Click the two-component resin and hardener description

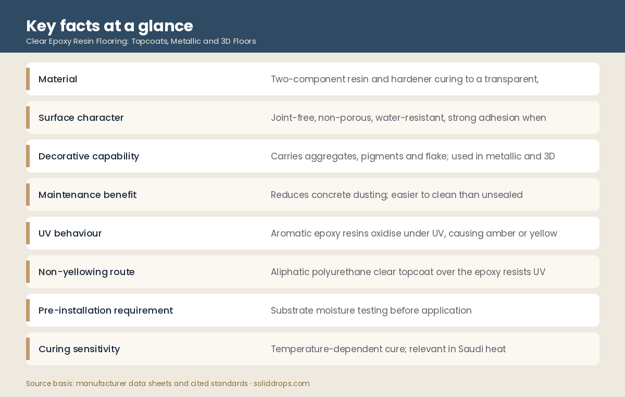pos(405,79)
